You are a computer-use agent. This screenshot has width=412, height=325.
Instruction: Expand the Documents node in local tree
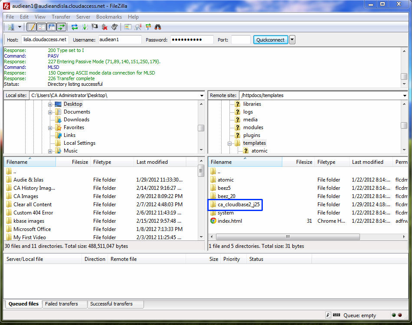[50, 112]
